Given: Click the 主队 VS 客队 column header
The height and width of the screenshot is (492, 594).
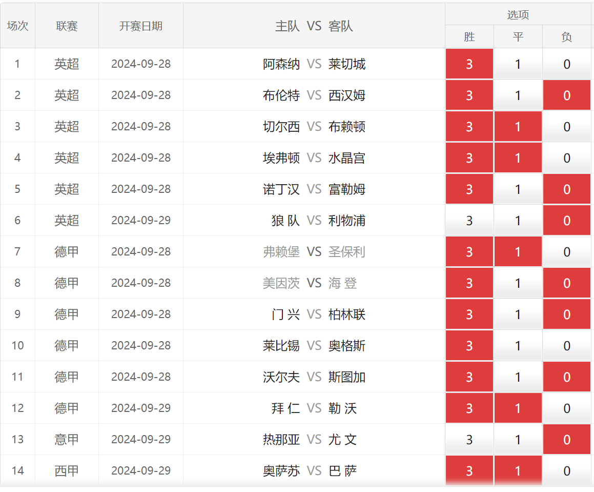Looking at the screenshot, I should (x=314, y=26).
